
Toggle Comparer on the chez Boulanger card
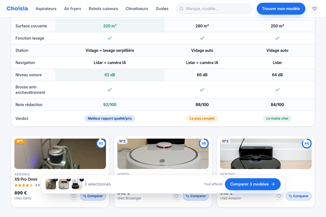tap(196, 196)
